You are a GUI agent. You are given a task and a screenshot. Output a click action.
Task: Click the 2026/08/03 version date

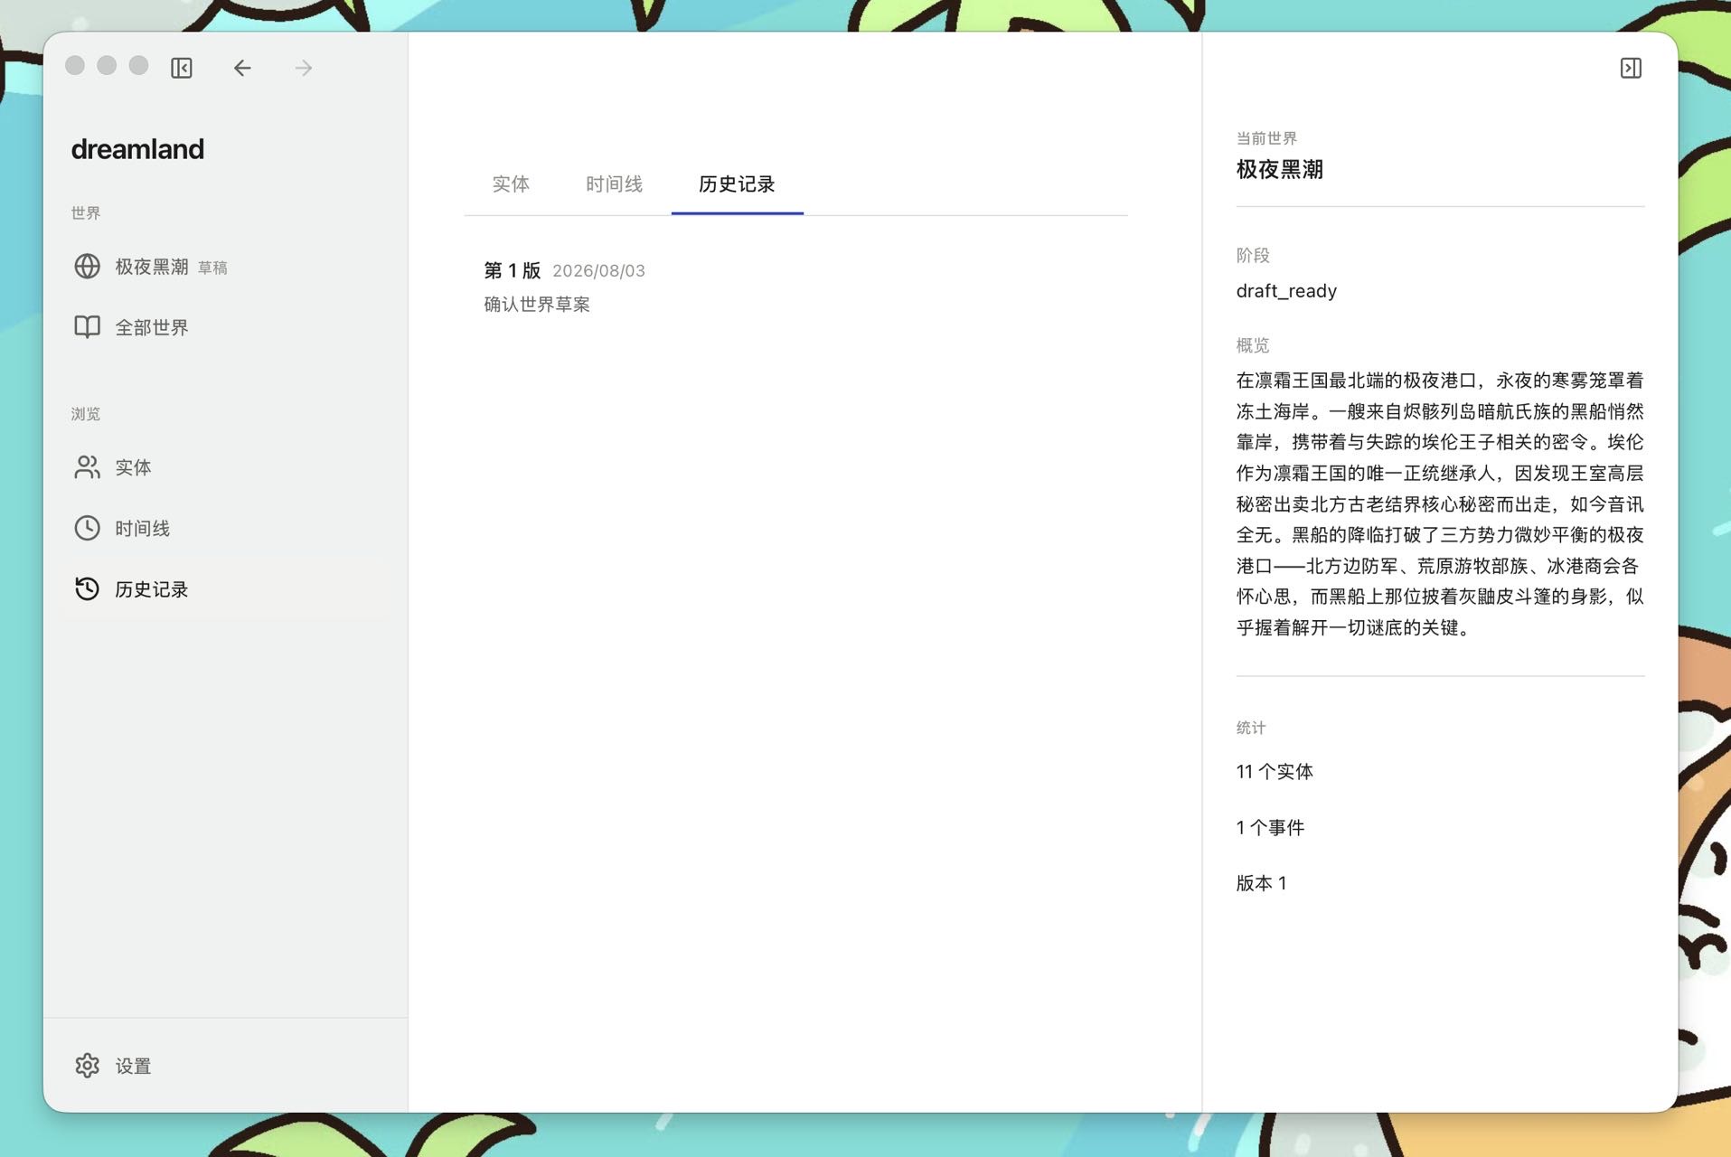[598, 271]
